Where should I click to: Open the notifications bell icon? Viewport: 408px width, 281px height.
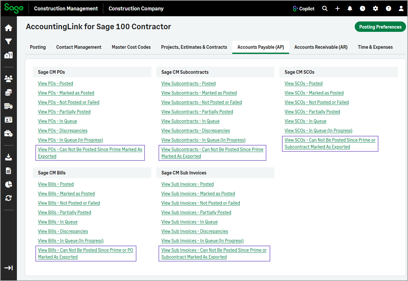pos(350,8)
